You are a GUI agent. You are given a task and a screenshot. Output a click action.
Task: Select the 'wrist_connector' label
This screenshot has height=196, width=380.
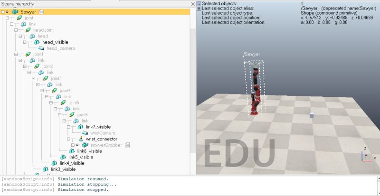pos(102,139)
